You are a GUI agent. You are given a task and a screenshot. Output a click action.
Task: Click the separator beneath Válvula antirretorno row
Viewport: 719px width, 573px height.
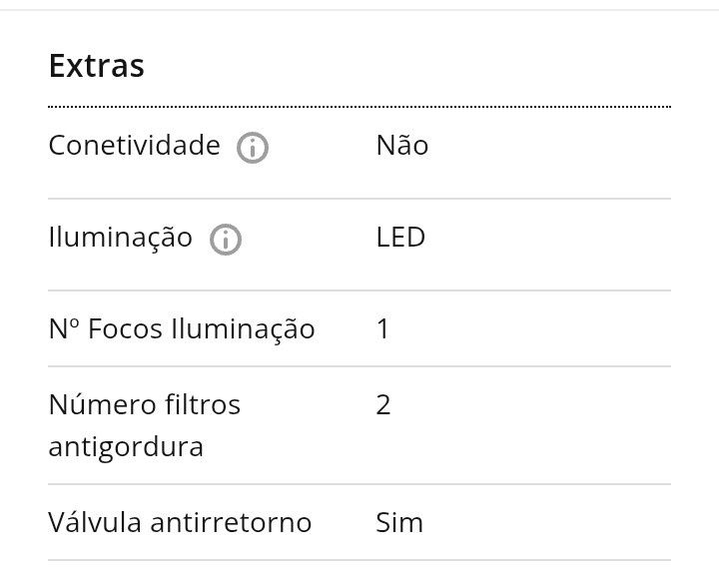(359, 560)
